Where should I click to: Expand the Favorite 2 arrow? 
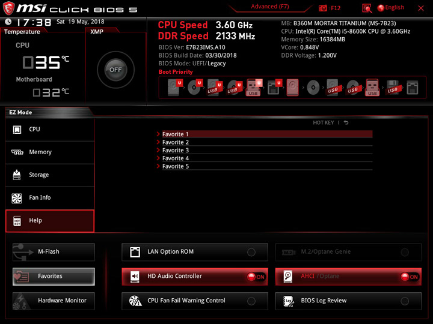click(x=158, y=142)
